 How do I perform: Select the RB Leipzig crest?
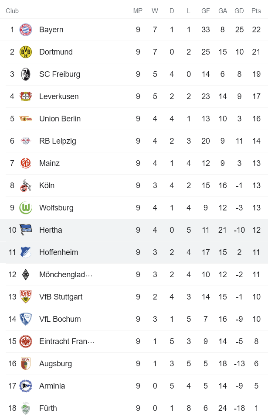(25, 141)
